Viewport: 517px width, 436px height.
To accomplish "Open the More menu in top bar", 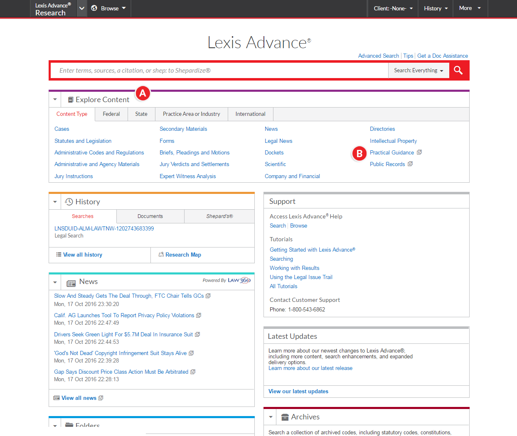I will 470,8.
